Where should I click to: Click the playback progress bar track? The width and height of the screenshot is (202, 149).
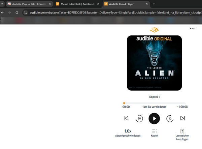155,103
